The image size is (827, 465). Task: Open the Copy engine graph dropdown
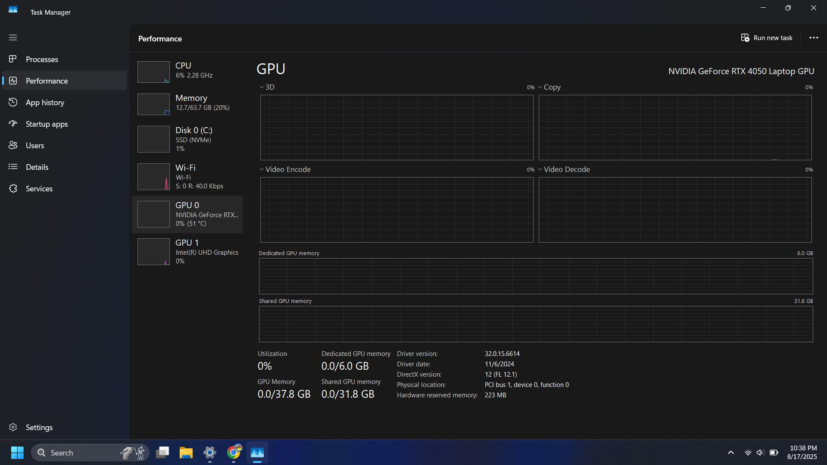(540, 87)
